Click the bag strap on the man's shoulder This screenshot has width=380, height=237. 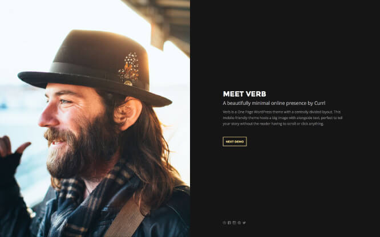tap(126, 218)
